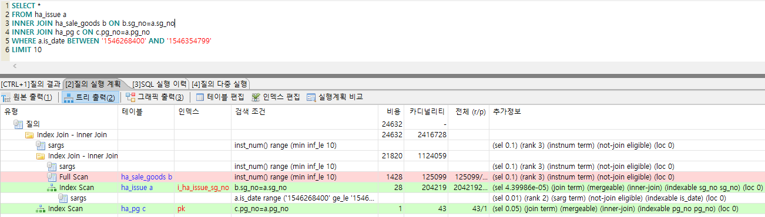Open the [4]질의 다중 실행 tab
This screenshot has height=217, width=765.
coord(220,84)
